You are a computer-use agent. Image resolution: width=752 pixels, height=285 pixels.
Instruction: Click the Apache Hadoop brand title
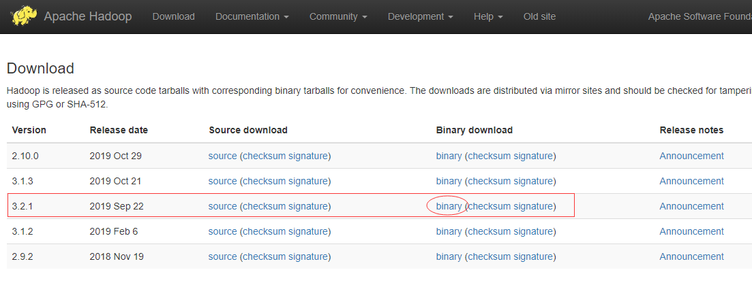pos(88,16)
